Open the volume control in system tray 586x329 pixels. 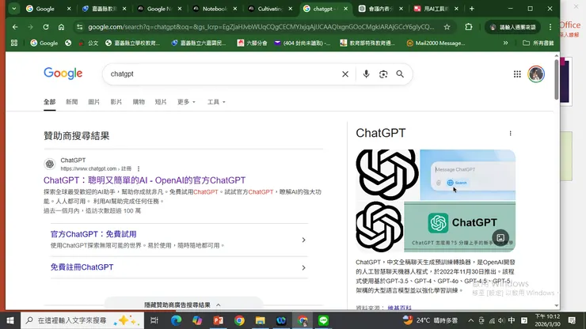click(501, 320)
